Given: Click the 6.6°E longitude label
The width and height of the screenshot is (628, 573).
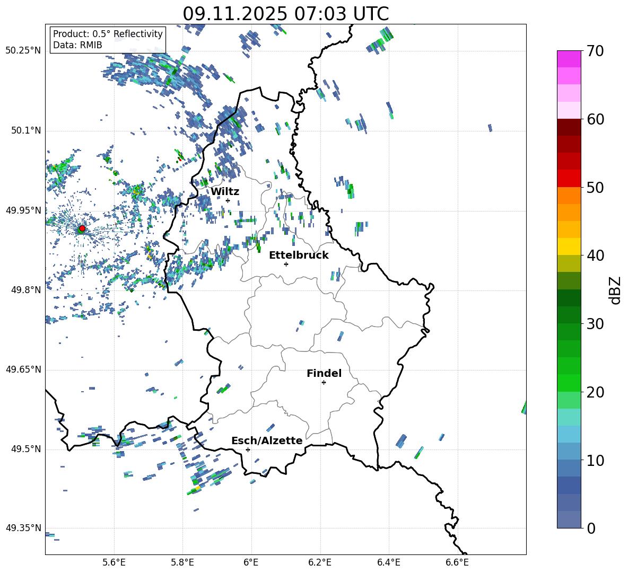Looking at the screenshot, I should pos(457,562).
